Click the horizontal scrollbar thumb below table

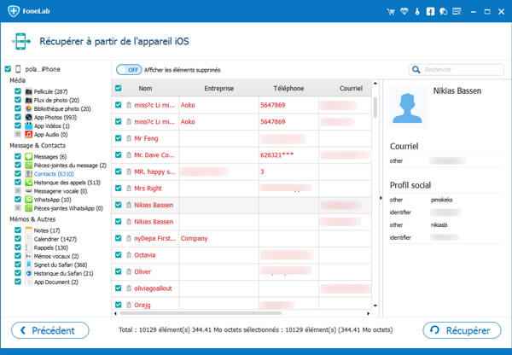coord(201,313)
